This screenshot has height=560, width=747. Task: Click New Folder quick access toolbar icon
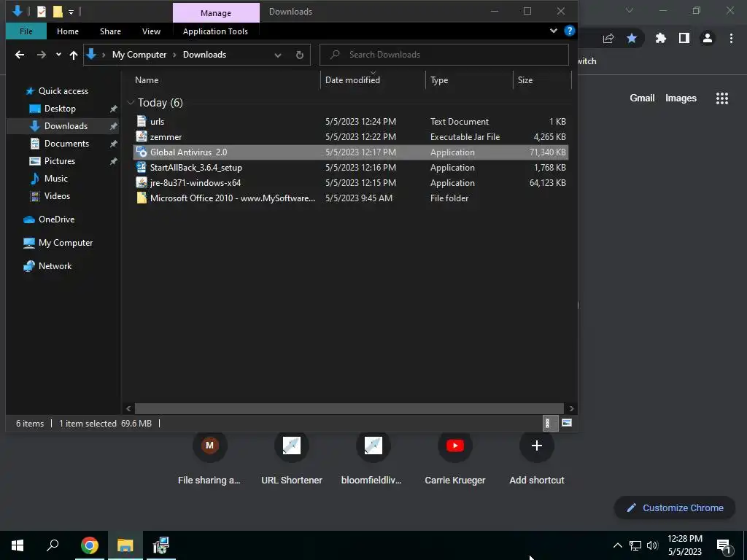click(x=58, y=12)
